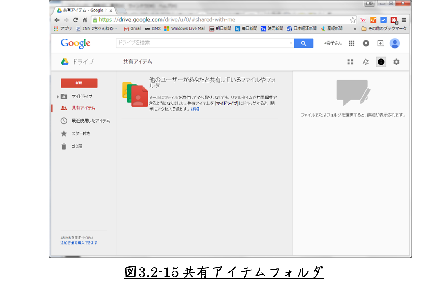The width and height of the screenshot is (448, 301).
Task: Click the blue search magnifier button
Action: pyautogui.click(x=303, y=43)
